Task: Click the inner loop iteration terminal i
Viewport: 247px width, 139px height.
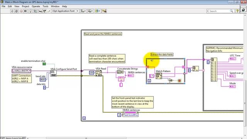Action: (149, 81)
